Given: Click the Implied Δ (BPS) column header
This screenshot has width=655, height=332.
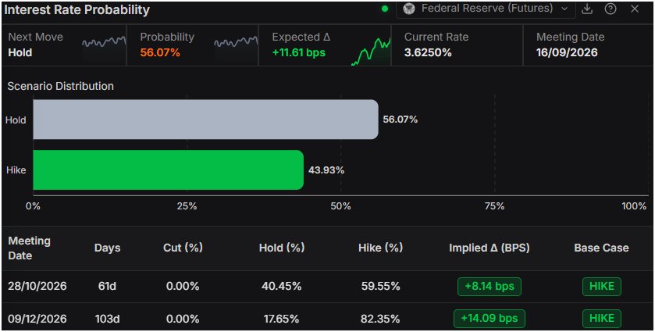Looking at the screenshot, I should pyautogui.click(x=489, y=248).
